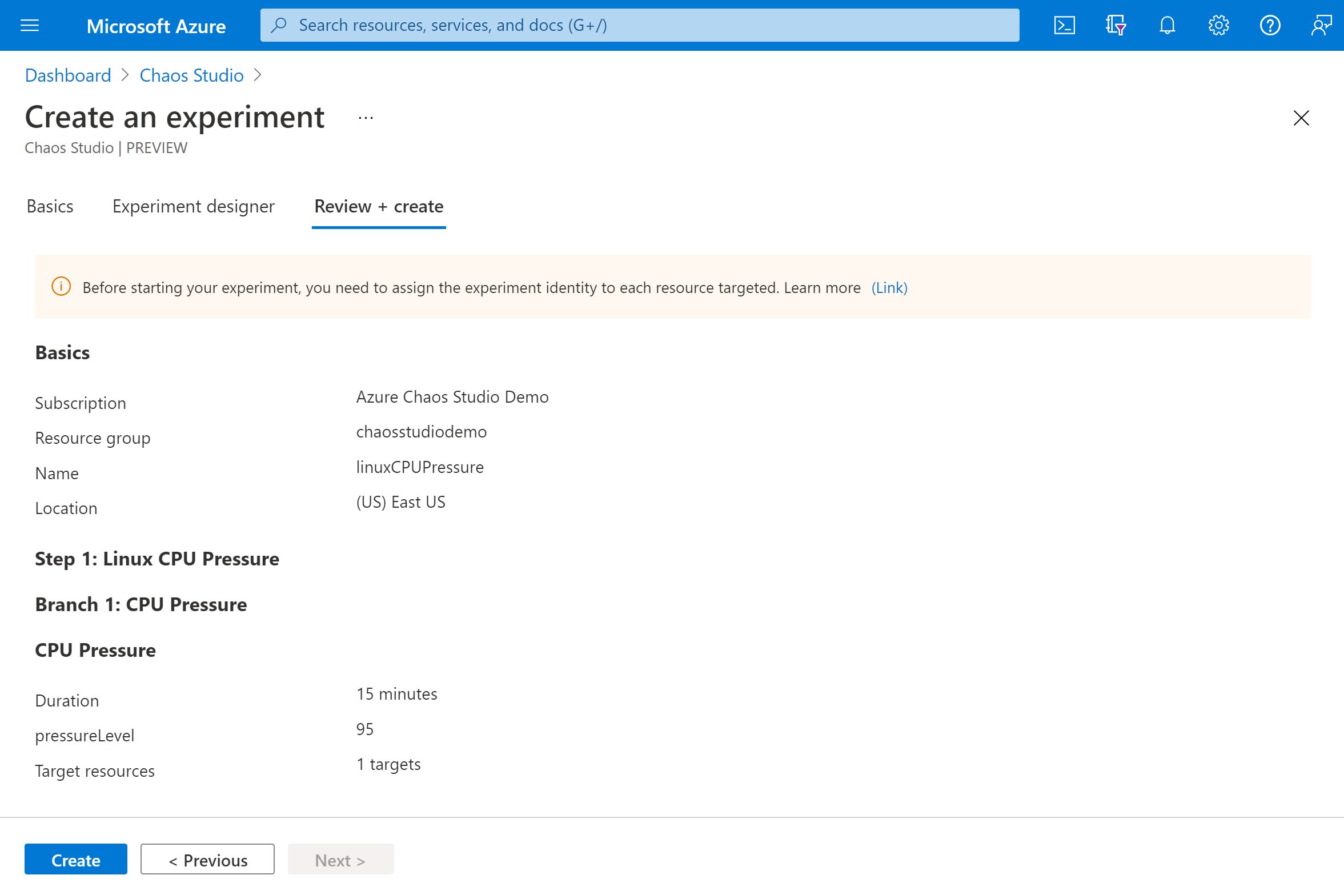Open Azure Cloud Shell terminal icon
This screenshot has width=1344, height=891.
[1065, 25]
